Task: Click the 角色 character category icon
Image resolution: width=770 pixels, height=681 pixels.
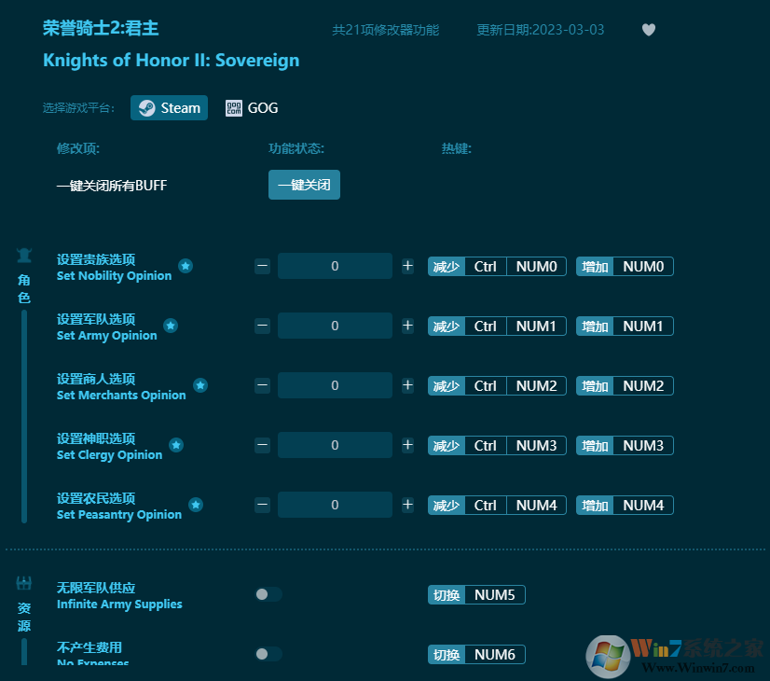Action: [24, 256]
